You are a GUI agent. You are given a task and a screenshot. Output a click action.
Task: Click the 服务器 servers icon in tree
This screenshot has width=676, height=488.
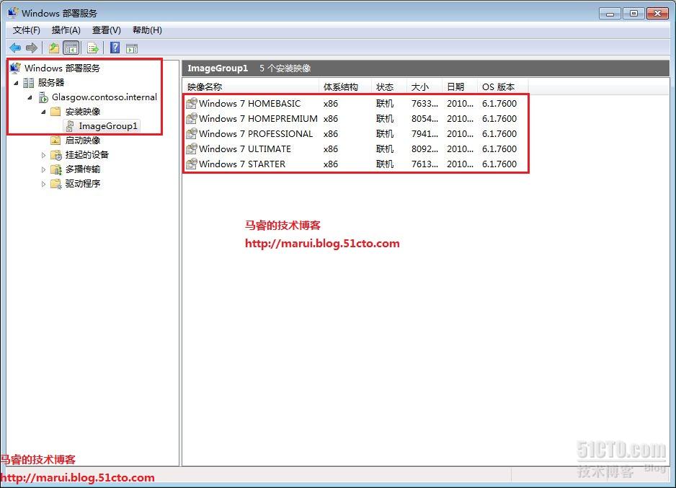click(28, 82)
